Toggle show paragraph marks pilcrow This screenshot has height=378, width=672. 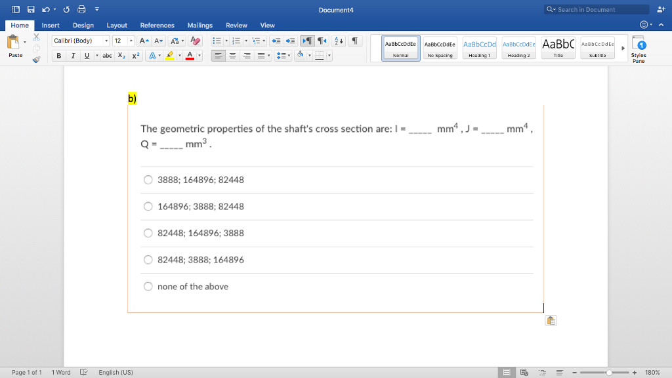355,41
